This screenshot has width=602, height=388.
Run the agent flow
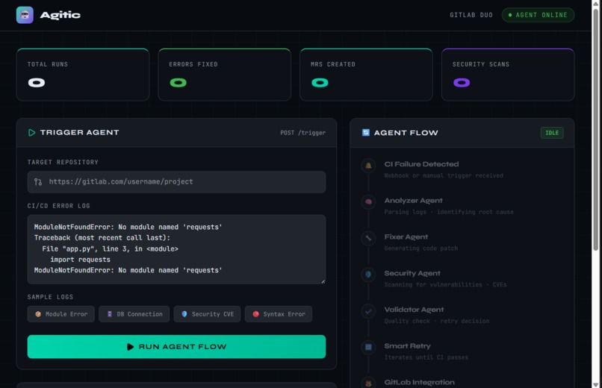176,347
